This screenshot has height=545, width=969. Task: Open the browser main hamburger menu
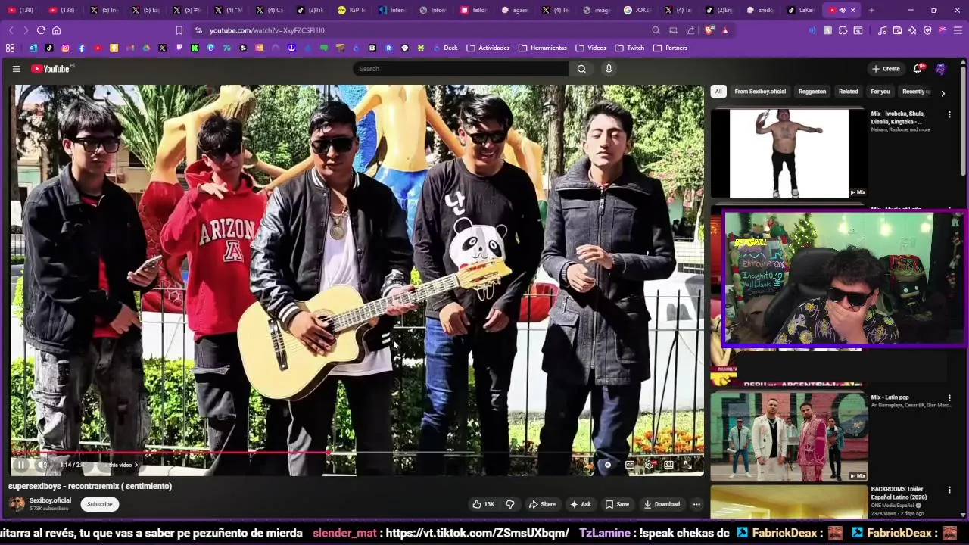coord(958,30)
